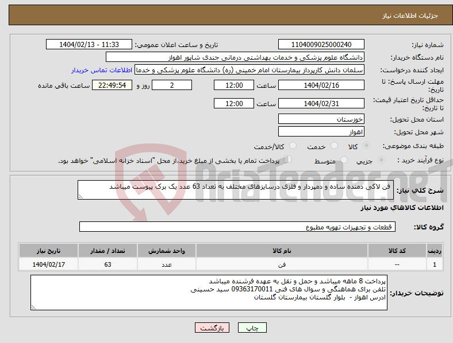Select the کالا/خدمت radio button
The image size is (453, 343).
[293, 146]
